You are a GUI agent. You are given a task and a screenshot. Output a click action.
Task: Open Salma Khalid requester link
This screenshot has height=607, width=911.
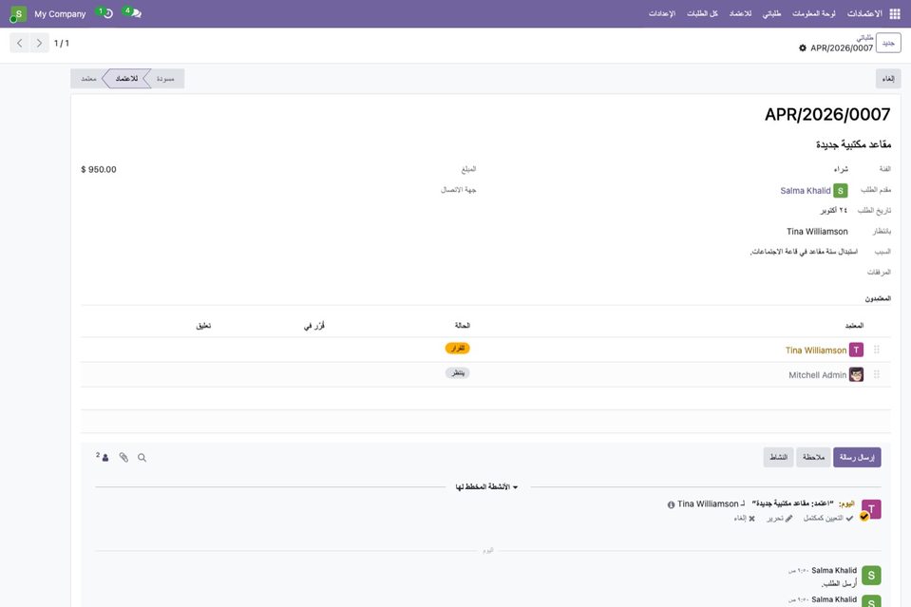[x=806, y=191]
